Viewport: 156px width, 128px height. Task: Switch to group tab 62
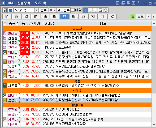[x=16, y=16]
